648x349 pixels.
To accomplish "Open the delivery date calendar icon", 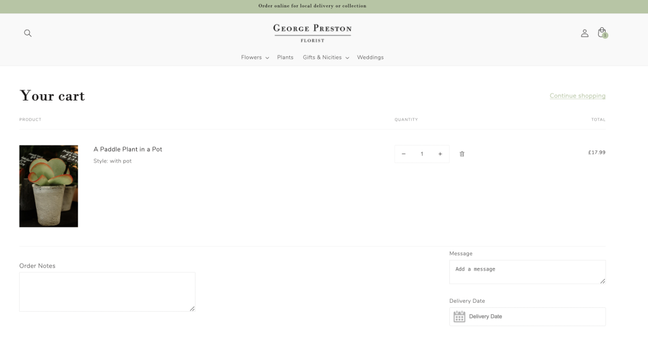I will tap(459, 316).
